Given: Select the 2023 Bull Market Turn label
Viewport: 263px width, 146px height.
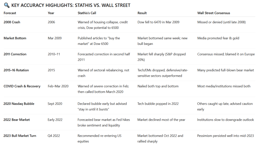Looking at the screenshot, I should (x=20, y=135).
